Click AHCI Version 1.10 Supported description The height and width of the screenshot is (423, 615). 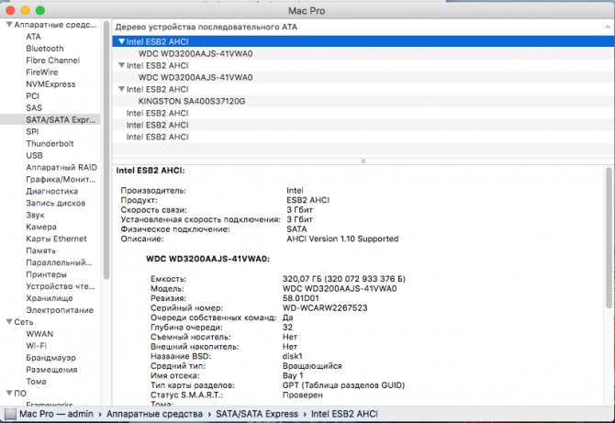click(342, 239)
